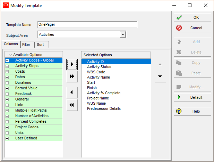Screen dimensions: 214x162
Task: Select Activity % Complete in Selected Options
Action: tap(103, 93)
